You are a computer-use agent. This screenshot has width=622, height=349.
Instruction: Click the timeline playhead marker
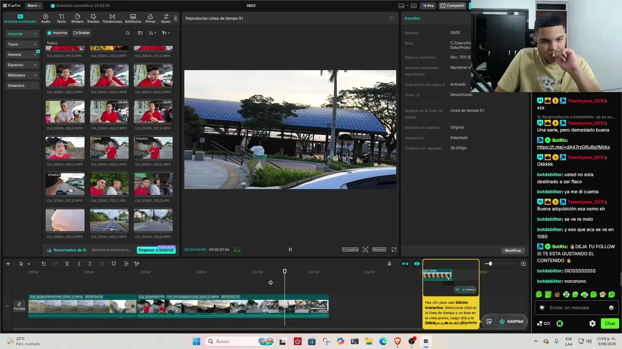(x=285, y=271)
